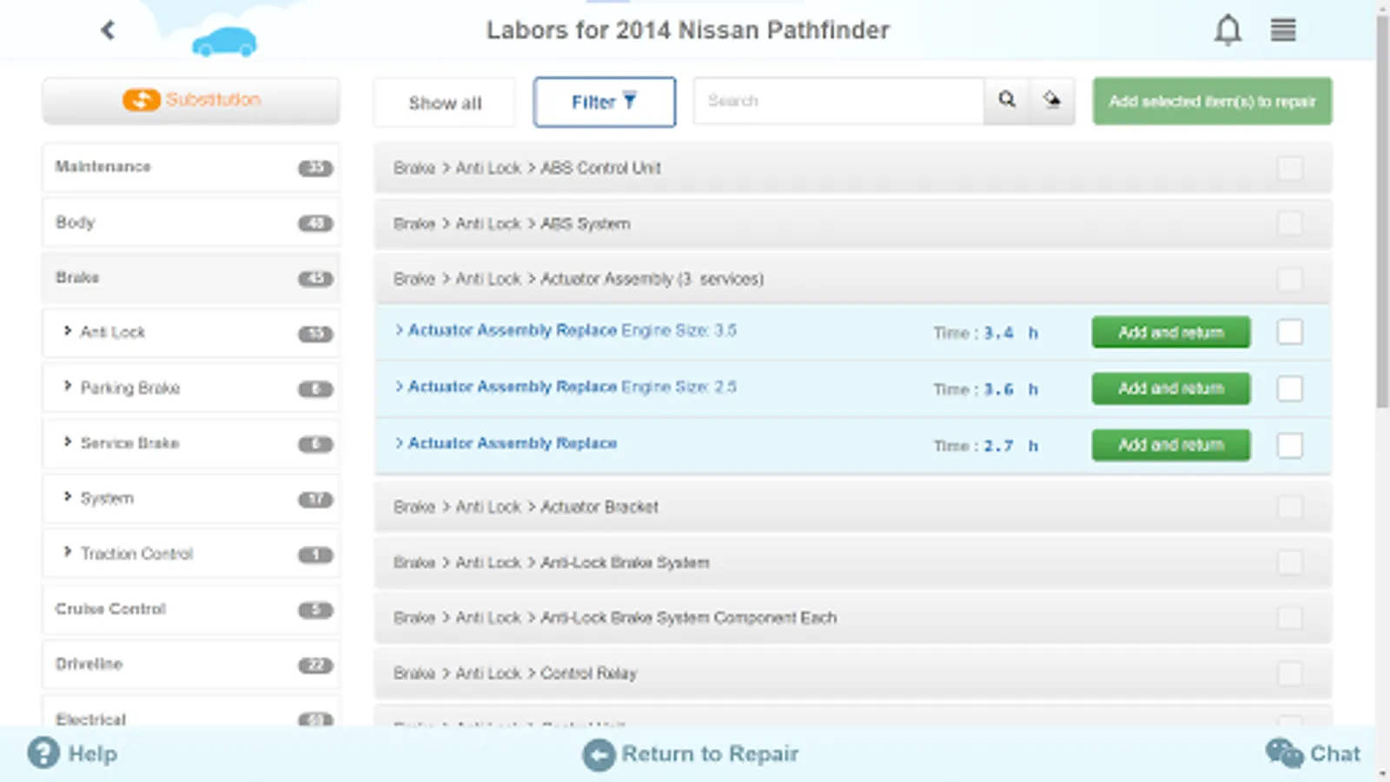The image size is (1390, 782).
Task: Open Brake > Anti Lock > ABS Control Unit
Action: (853, 168)
